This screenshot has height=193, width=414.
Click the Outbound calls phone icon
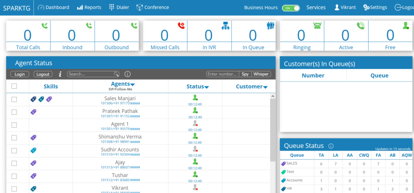click(134, 25)
